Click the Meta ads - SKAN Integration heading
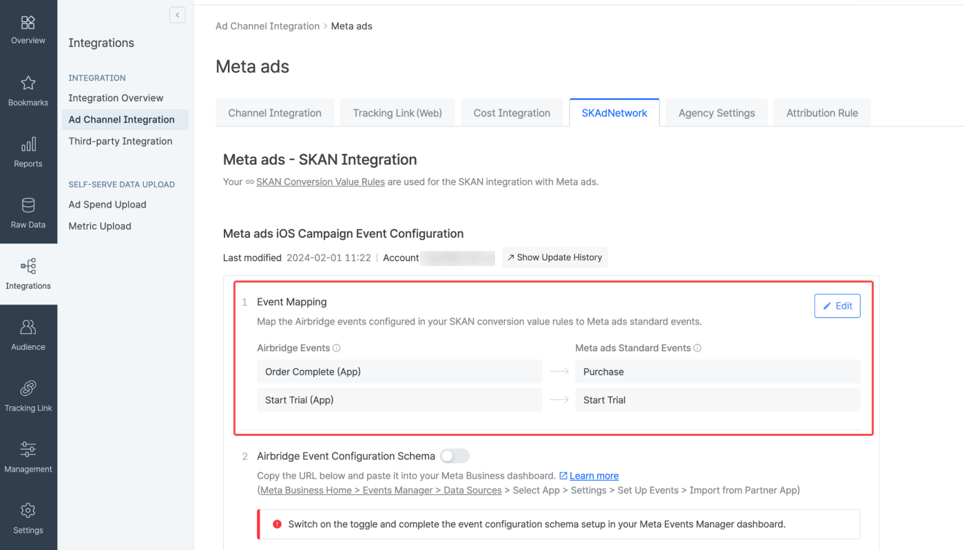The height and width of the screenshot is (550, 964). 320,159
